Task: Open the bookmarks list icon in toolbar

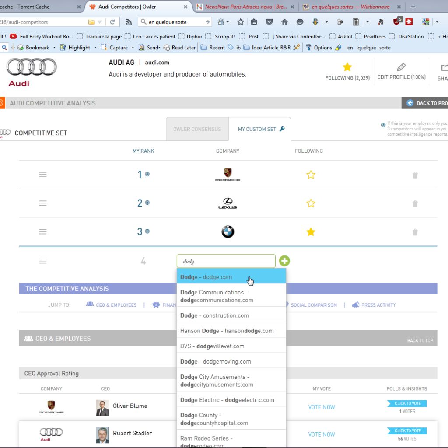Action: 254,22
